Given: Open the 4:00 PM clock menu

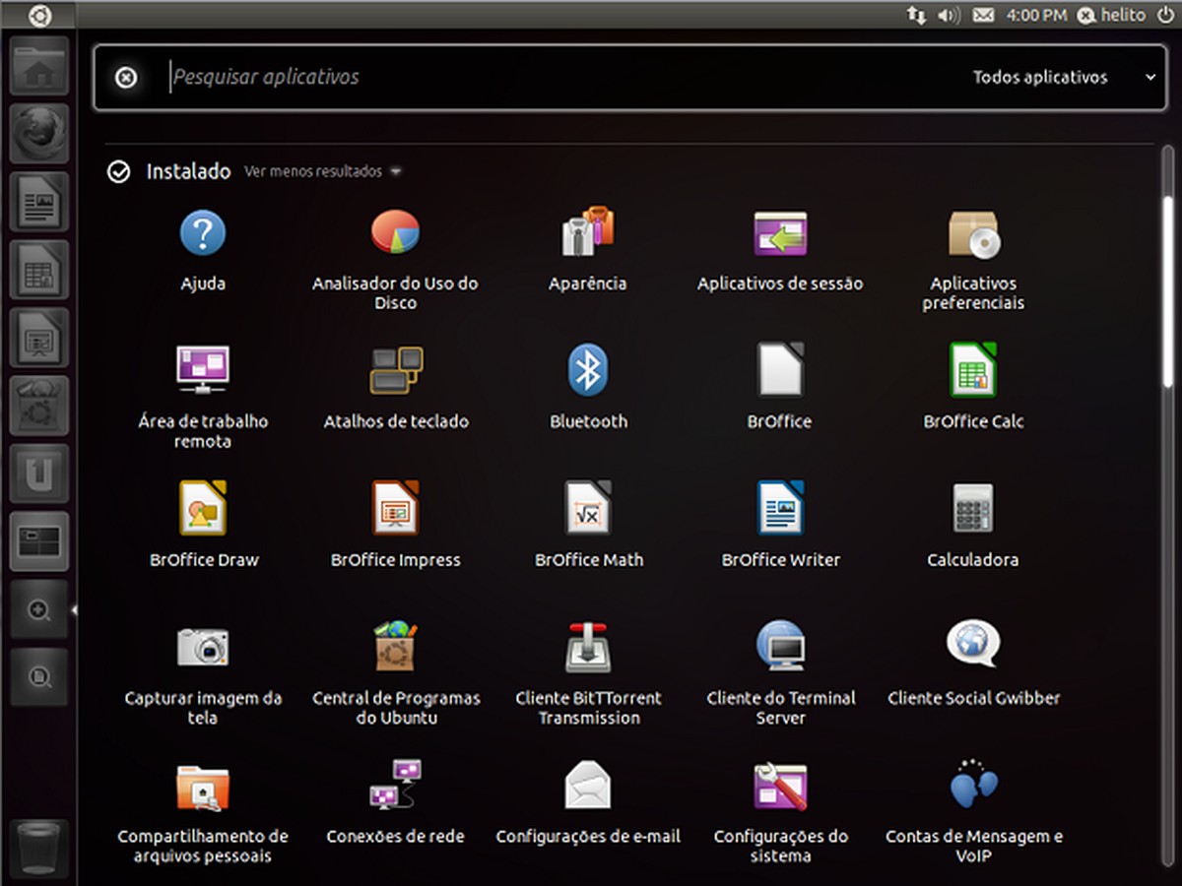Looking at the screenshot, I should (1033, 15).
